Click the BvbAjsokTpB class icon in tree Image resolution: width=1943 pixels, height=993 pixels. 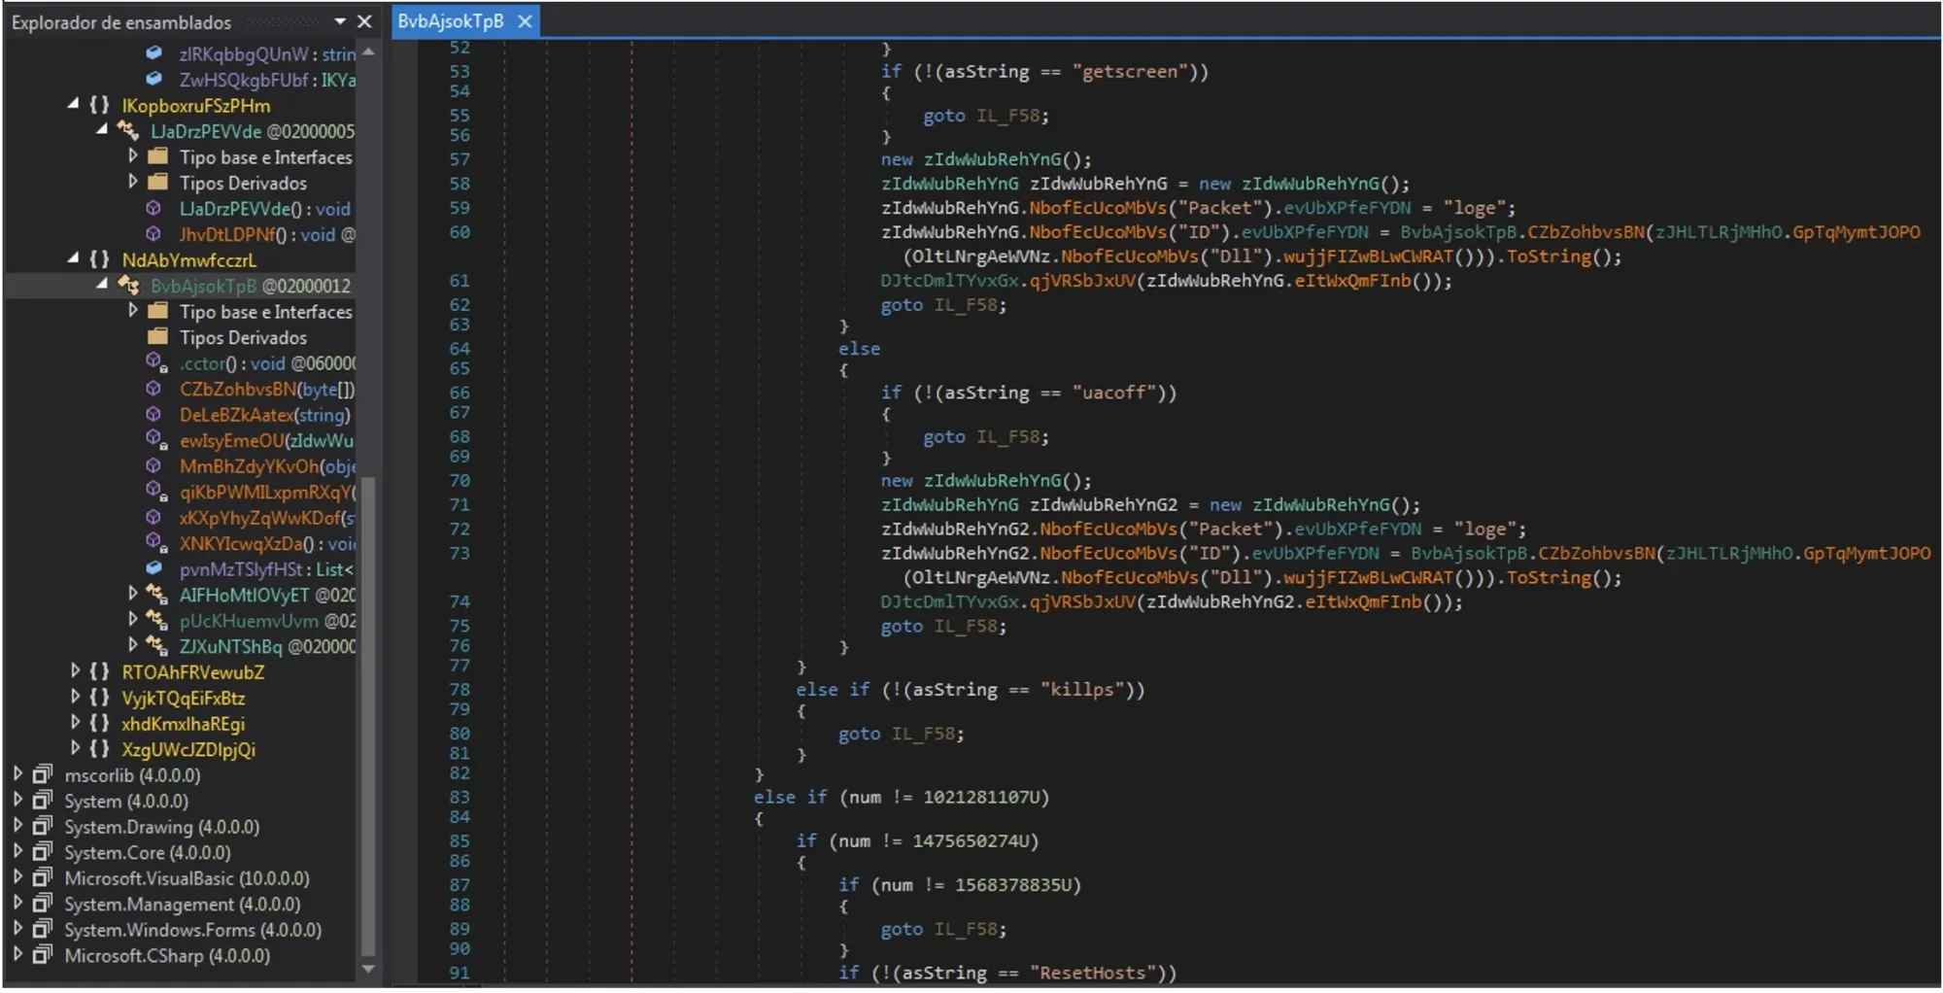coord(128,285)
